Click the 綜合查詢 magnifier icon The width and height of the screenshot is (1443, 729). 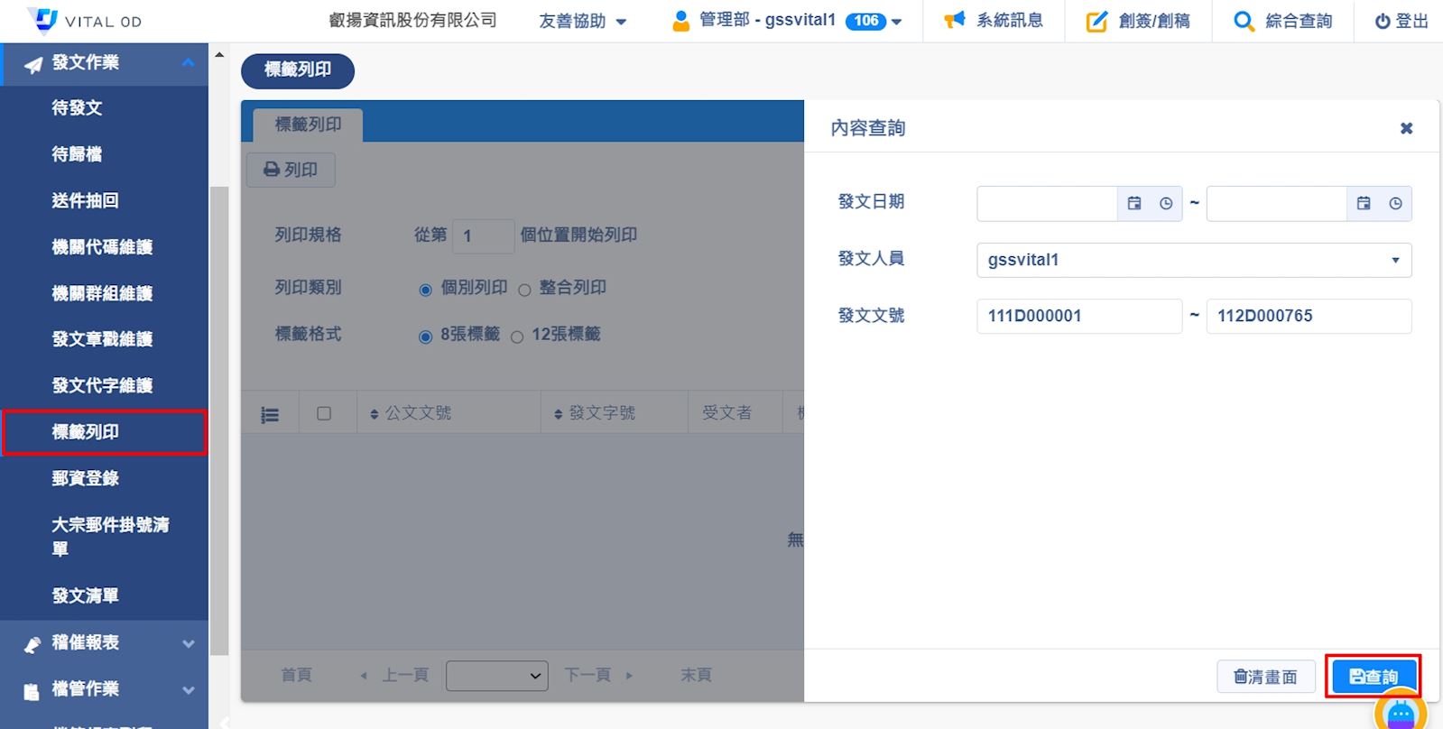[x=1244, y=21]
